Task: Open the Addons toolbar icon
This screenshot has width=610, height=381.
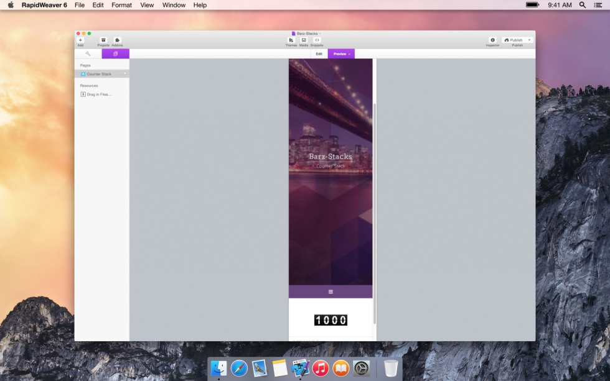Action: (x=117, y=40)
